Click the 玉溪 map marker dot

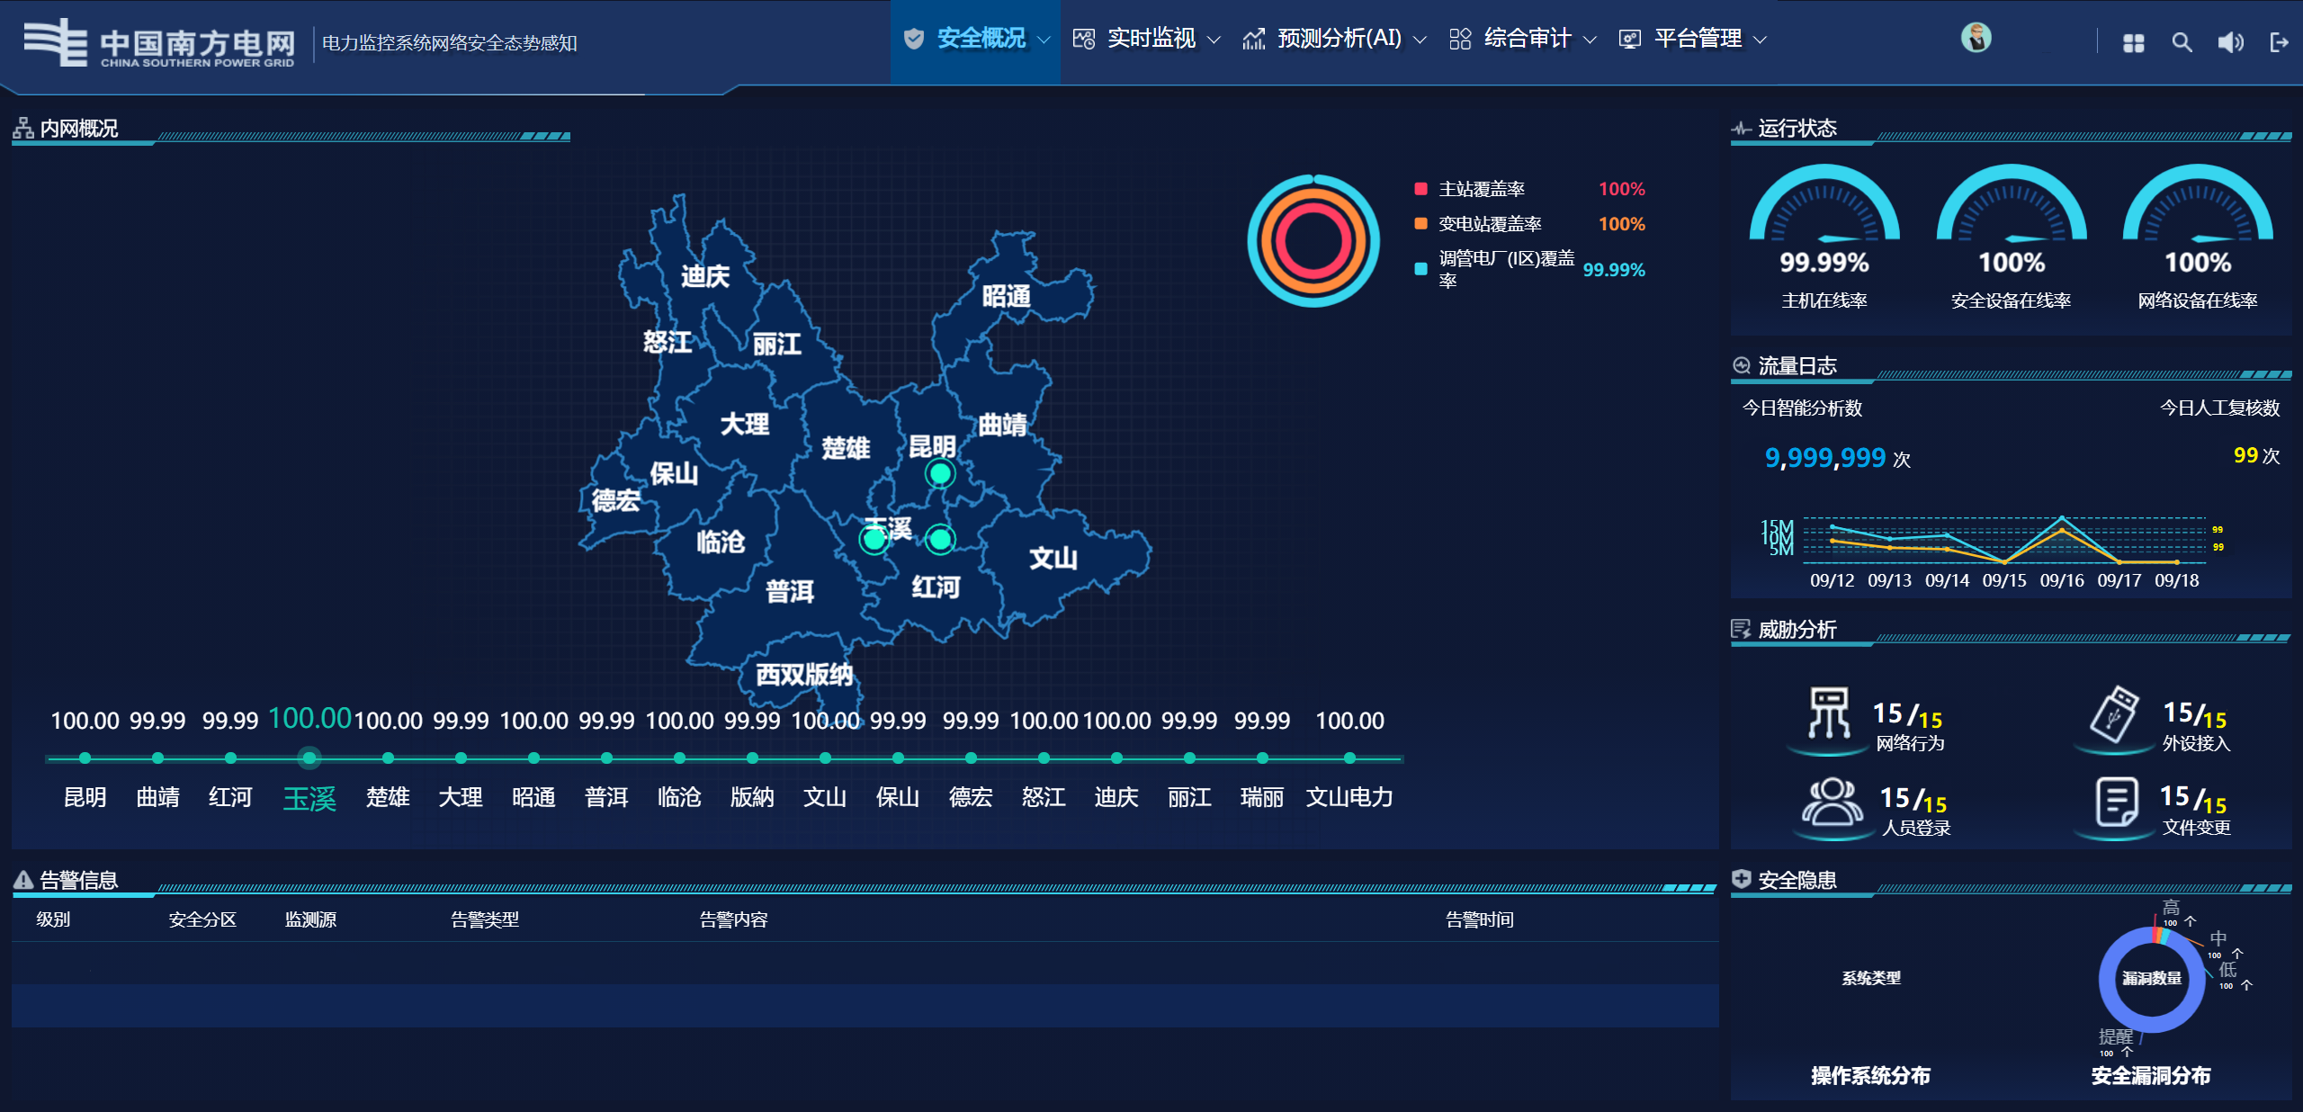point(874,540)
